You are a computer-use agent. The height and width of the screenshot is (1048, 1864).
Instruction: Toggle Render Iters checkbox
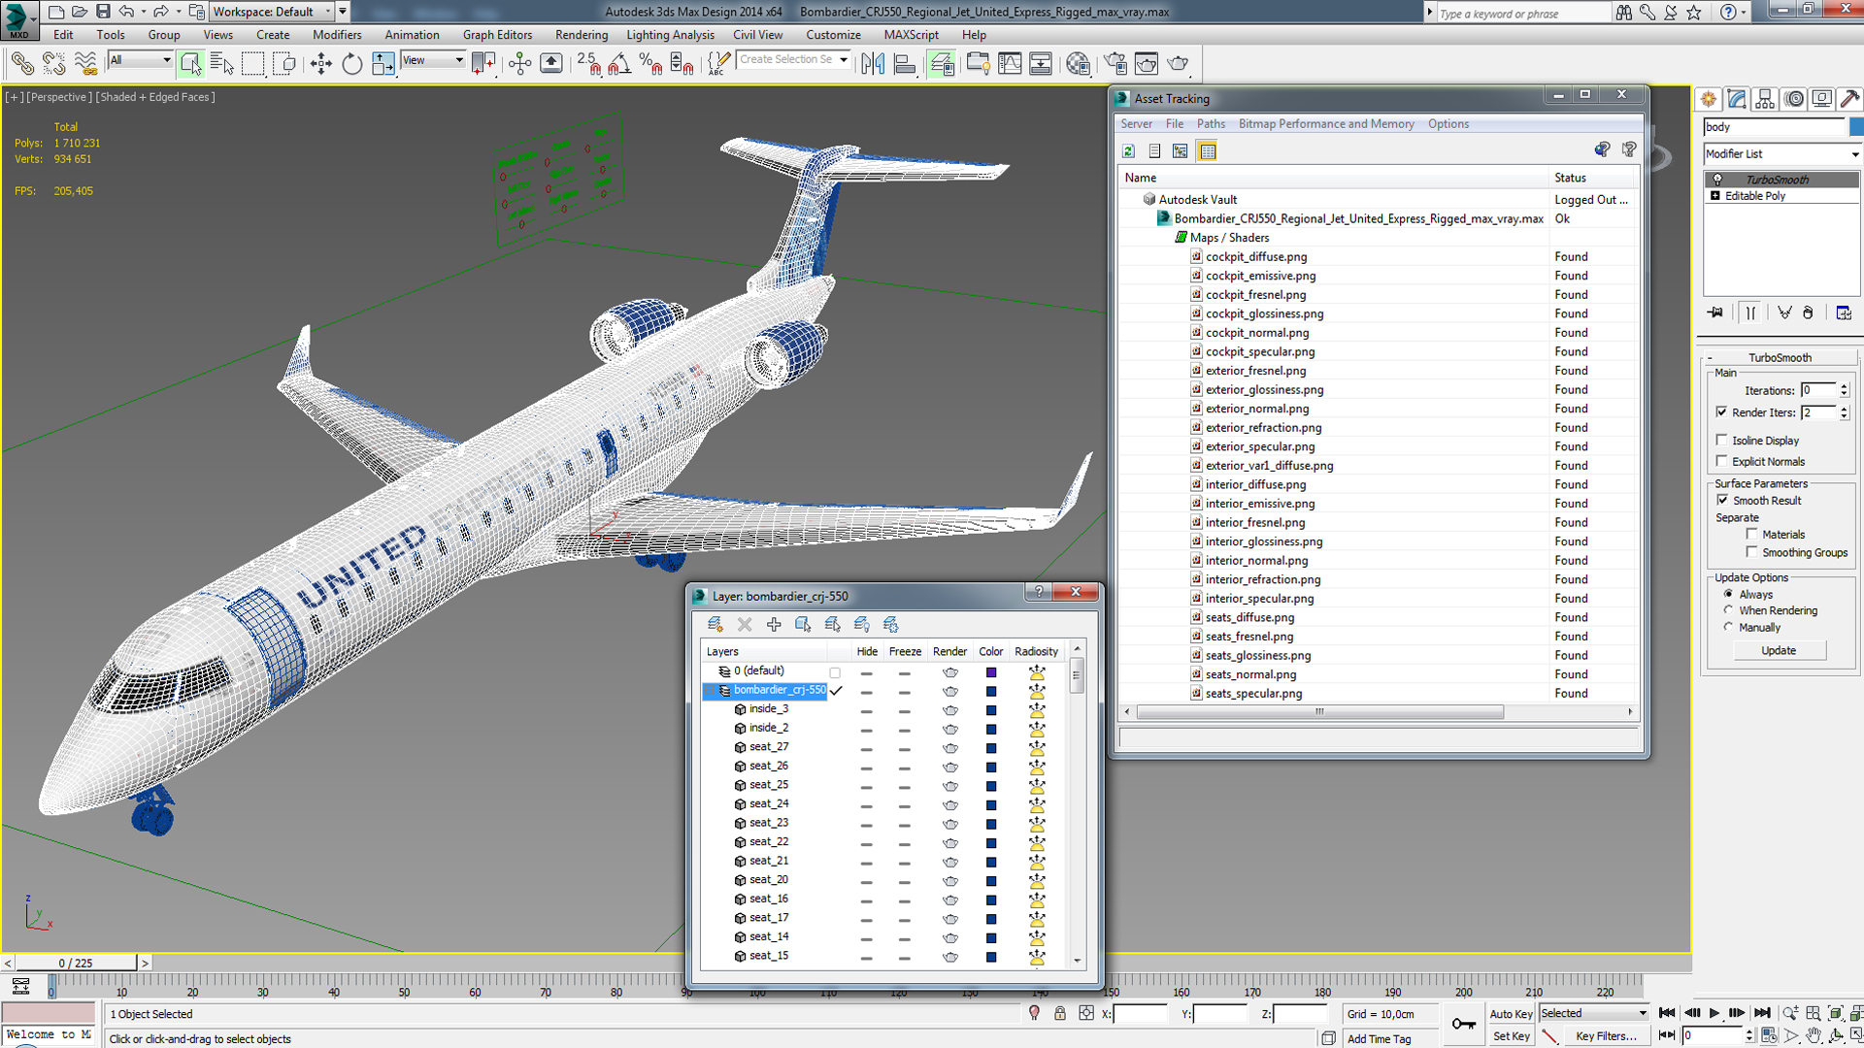1722,412
